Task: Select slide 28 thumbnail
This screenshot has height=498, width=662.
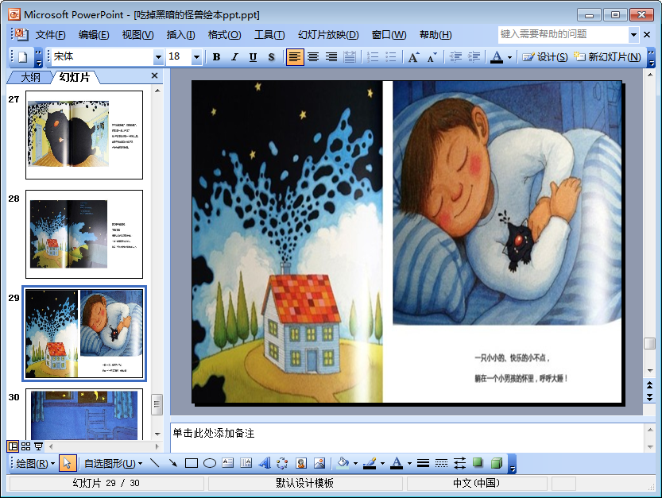Action: [84, 234]
